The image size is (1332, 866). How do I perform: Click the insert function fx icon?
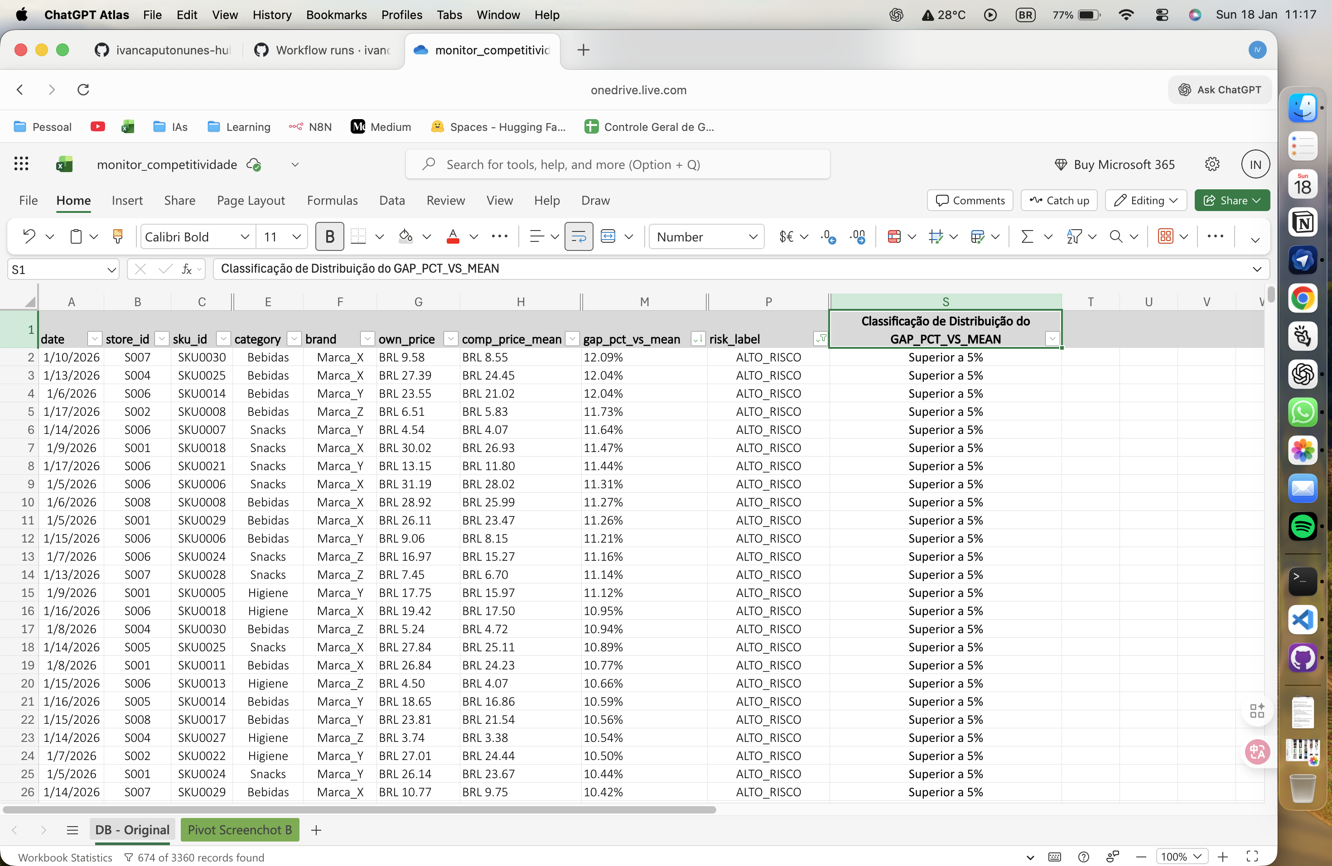pyautogui.click(x=187, y=269)
